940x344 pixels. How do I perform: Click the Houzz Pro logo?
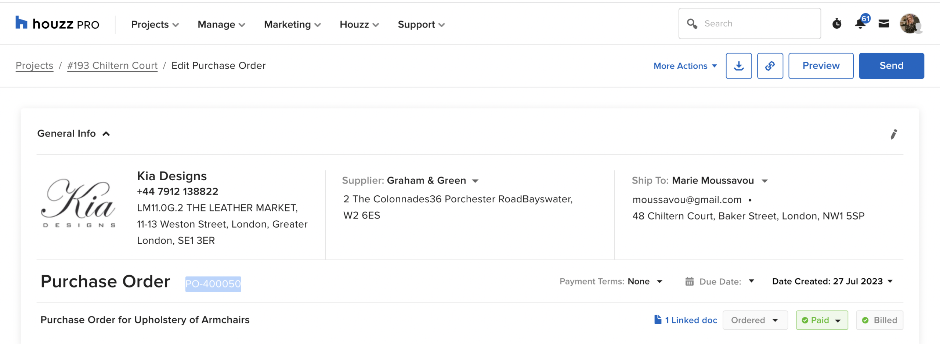(57, 24)
